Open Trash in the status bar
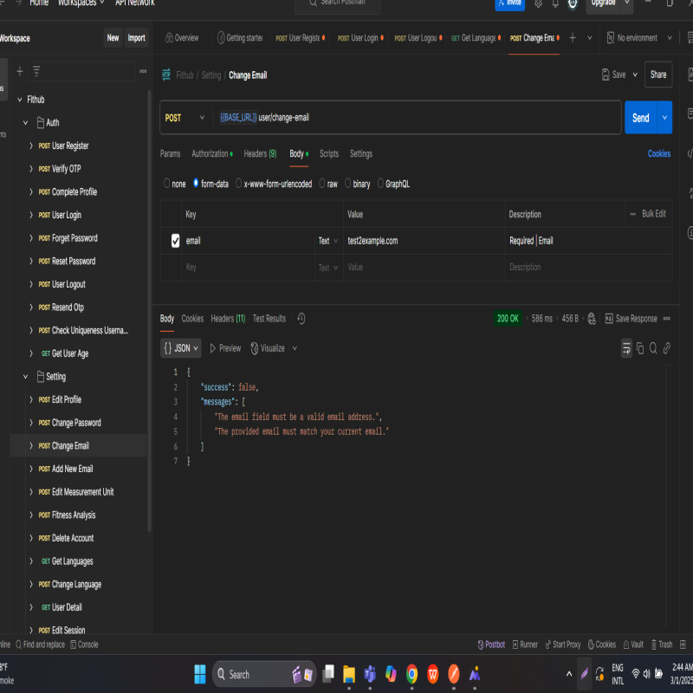The width and height of the screenshot is (693, 693). [x=661, y=644]
